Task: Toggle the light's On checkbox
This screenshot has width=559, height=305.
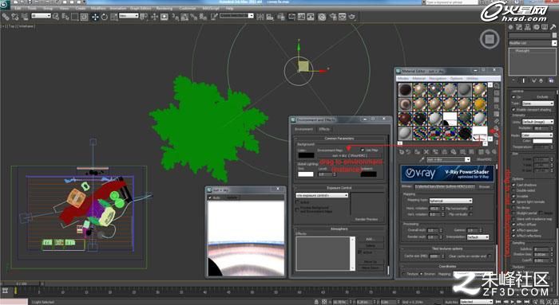Action: click(x=514, y=96)
